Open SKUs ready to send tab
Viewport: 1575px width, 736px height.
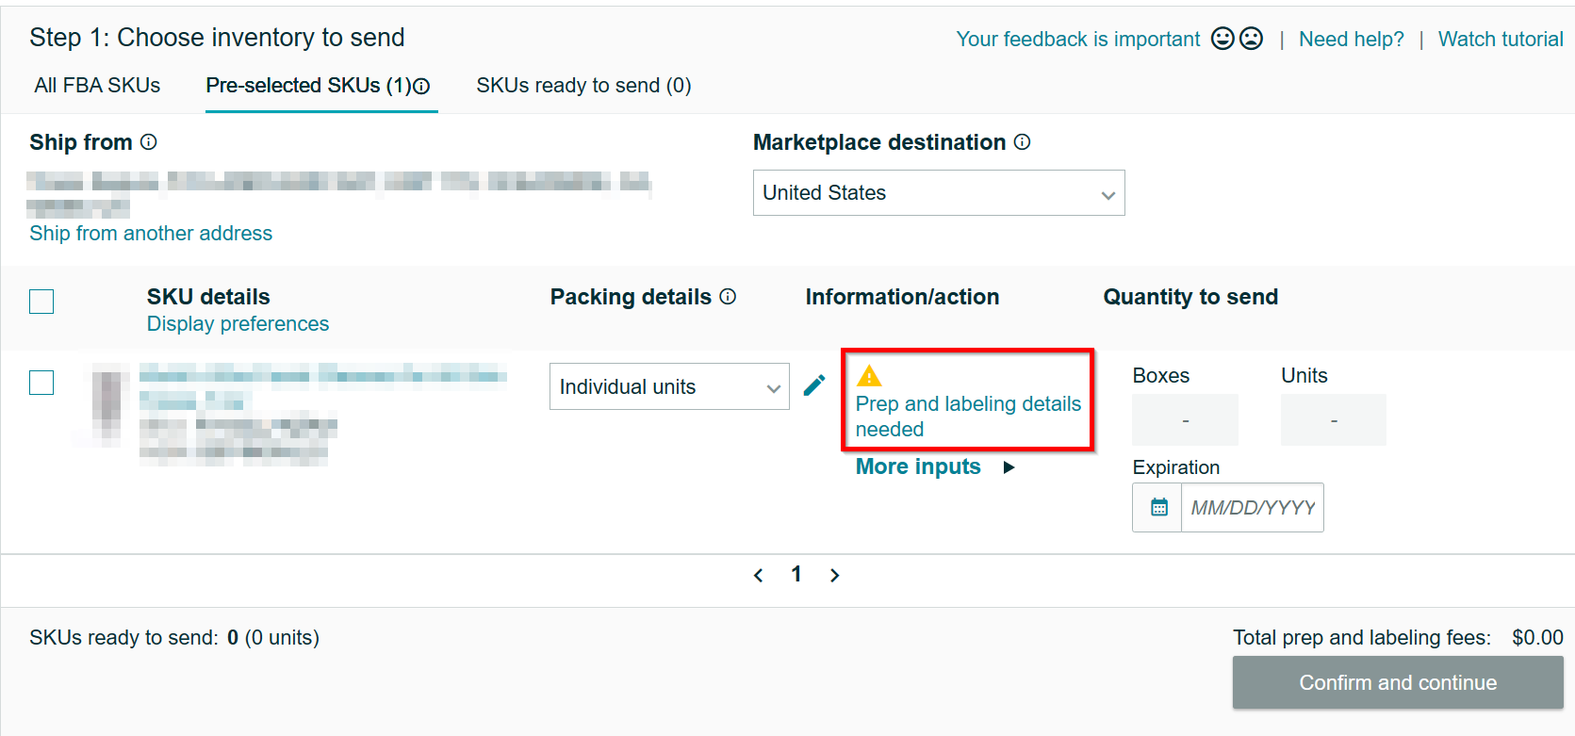[583, 86]
